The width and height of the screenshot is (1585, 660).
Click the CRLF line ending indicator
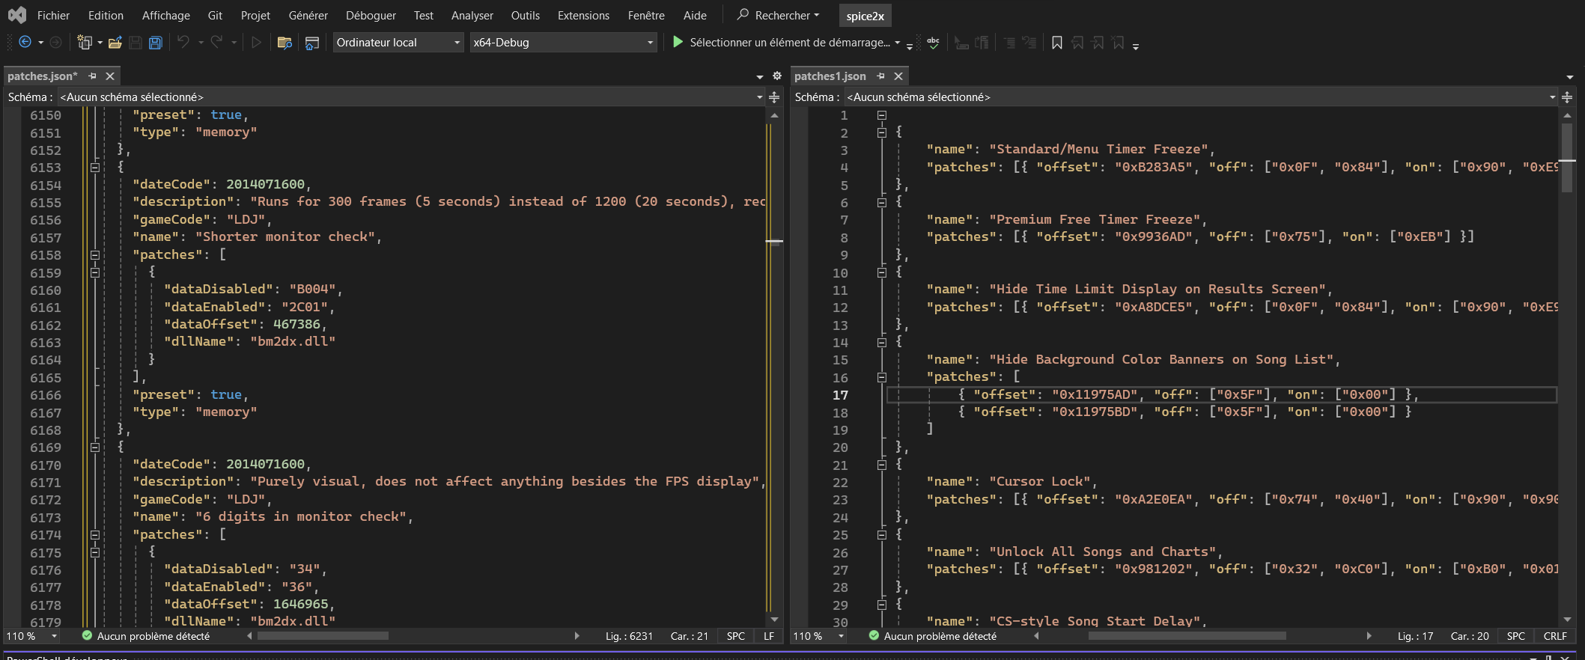(1555, 636)
